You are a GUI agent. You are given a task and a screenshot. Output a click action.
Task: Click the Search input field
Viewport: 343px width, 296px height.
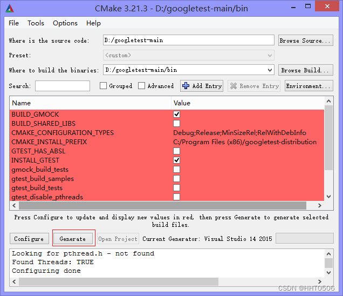[63, 86]
